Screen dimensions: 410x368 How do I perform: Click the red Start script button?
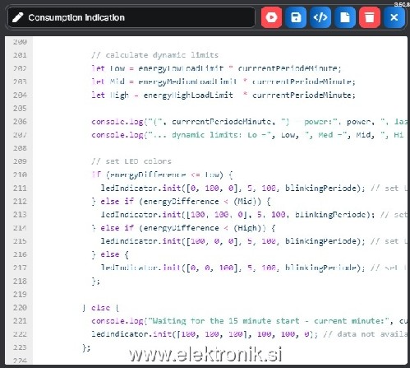271,17
